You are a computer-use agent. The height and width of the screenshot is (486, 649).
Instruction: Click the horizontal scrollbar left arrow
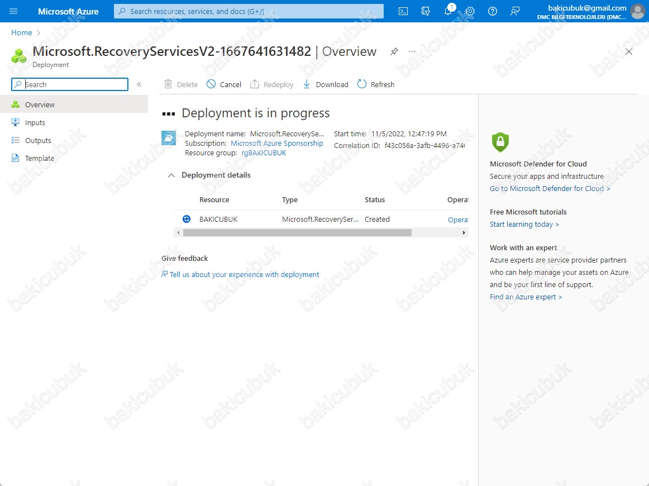(x=178, y=232)
